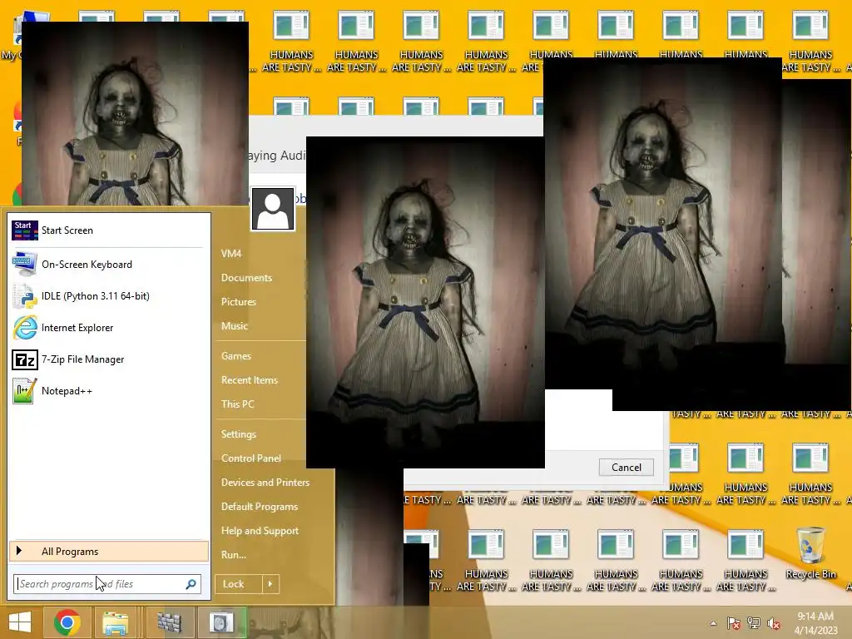Click the muted volume tray icon

coord(774,623)
